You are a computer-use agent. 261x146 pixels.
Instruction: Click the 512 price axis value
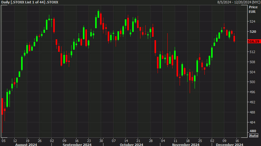pyautogui.click(x=252, y=52)
